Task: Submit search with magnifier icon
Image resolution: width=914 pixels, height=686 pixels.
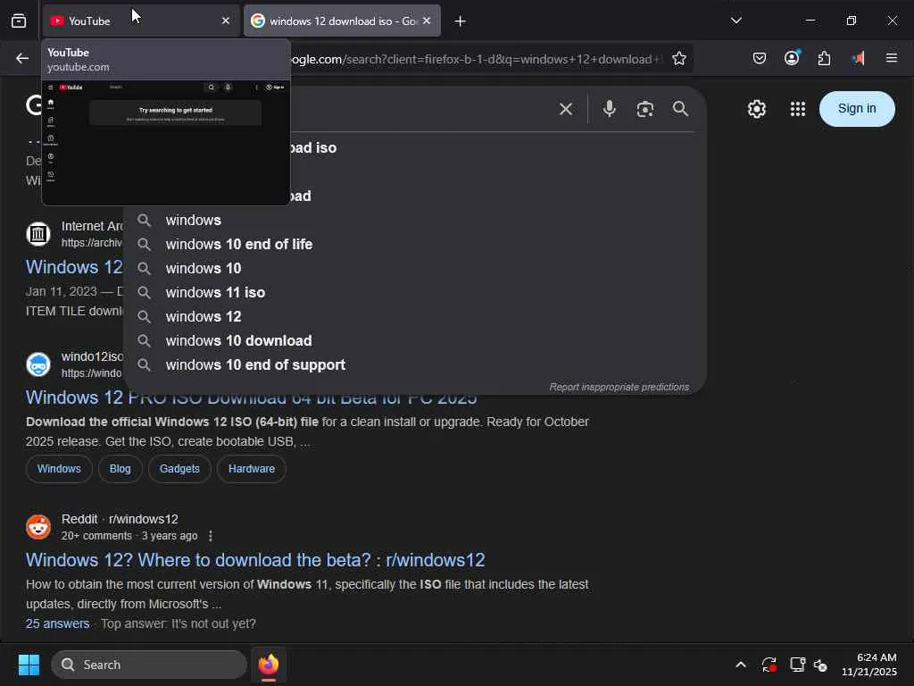Action: coord(680,109)
